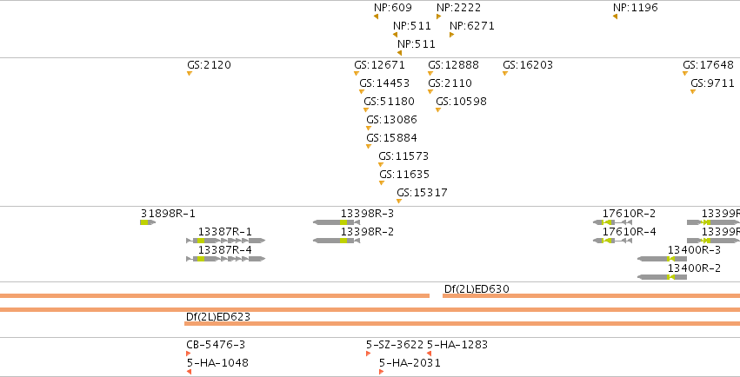Screen dimensions: 740x377
Task: Click the 13400R-2 label
Action: [x=694, y=268]
